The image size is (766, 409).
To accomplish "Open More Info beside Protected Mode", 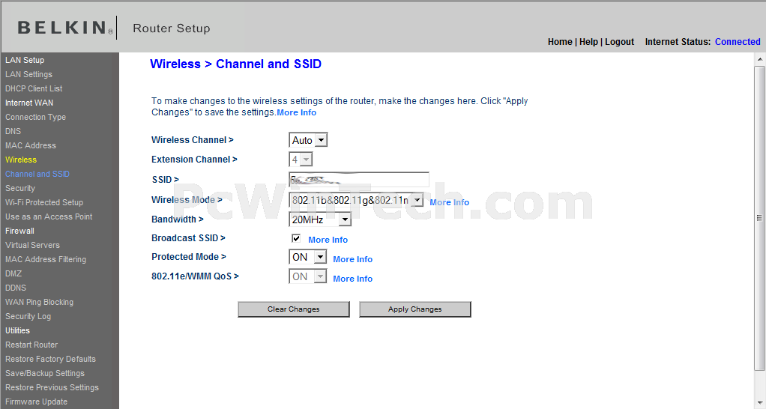I will [353, 260].
